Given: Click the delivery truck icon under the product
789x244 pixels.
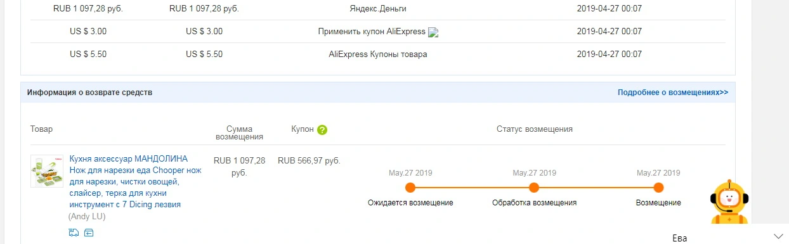Looking at the screenshot, I should [74, 233].
